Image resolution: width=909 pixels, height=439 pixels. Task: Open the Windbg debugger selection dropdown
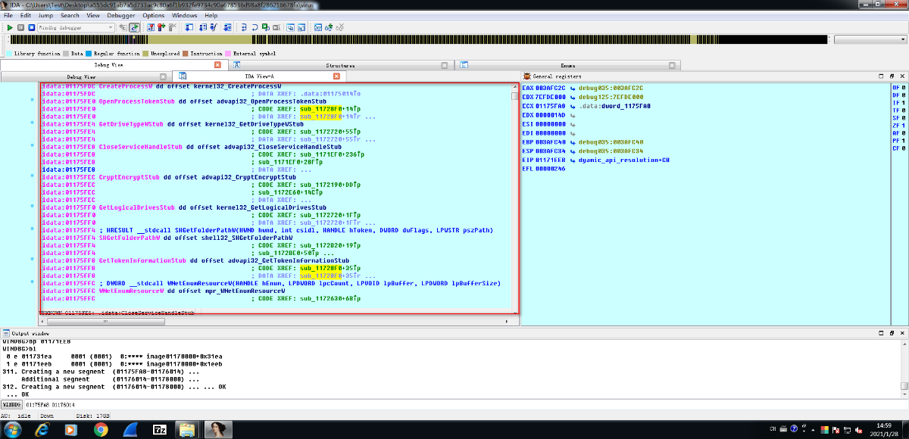pos(76,27)
